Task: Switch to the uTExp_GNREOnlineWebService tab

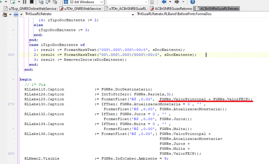Action: (30, 9)
